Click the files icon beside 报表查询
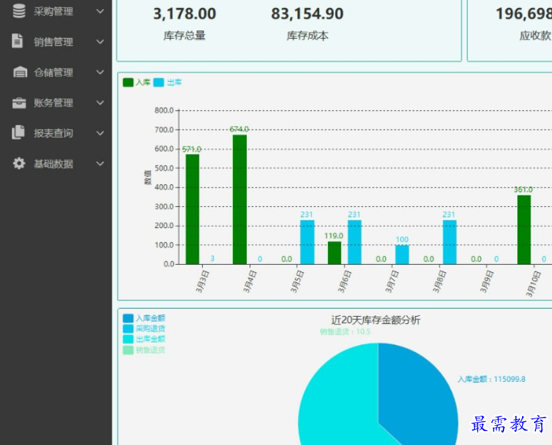552x445 pixels. pyautogui.click(x=19, y=132)
